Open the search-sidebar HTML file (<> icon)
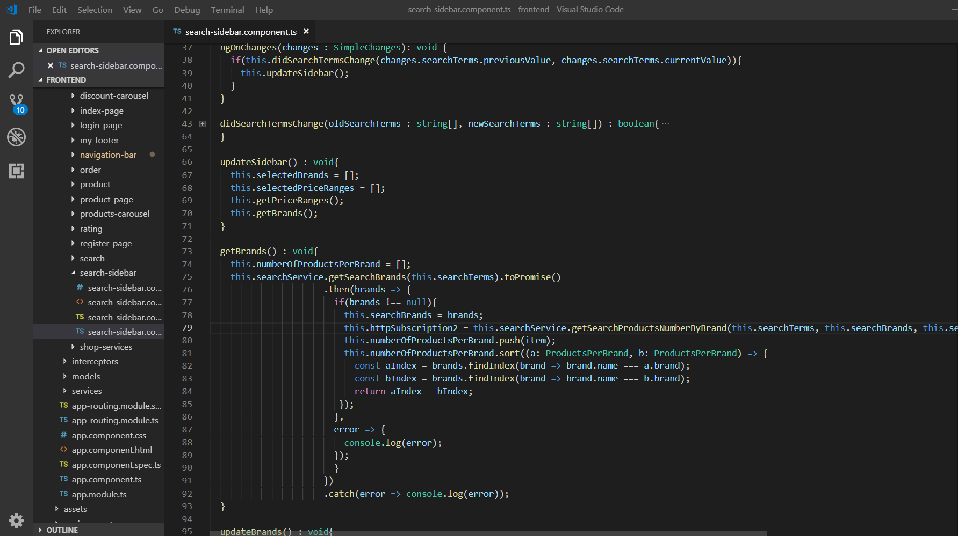 (x=124, y=302)
